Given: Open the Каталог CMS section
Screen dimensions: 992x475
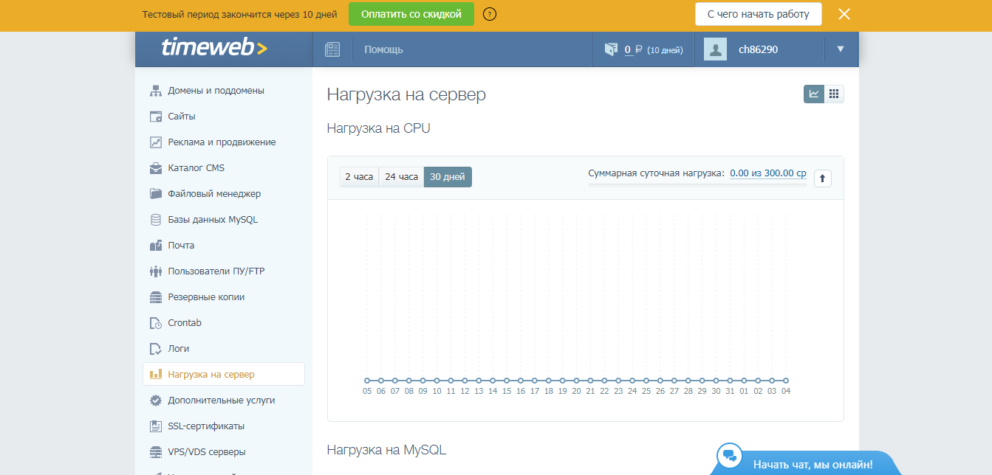Looking at the screenshot, I should click(x=196, y=168).
